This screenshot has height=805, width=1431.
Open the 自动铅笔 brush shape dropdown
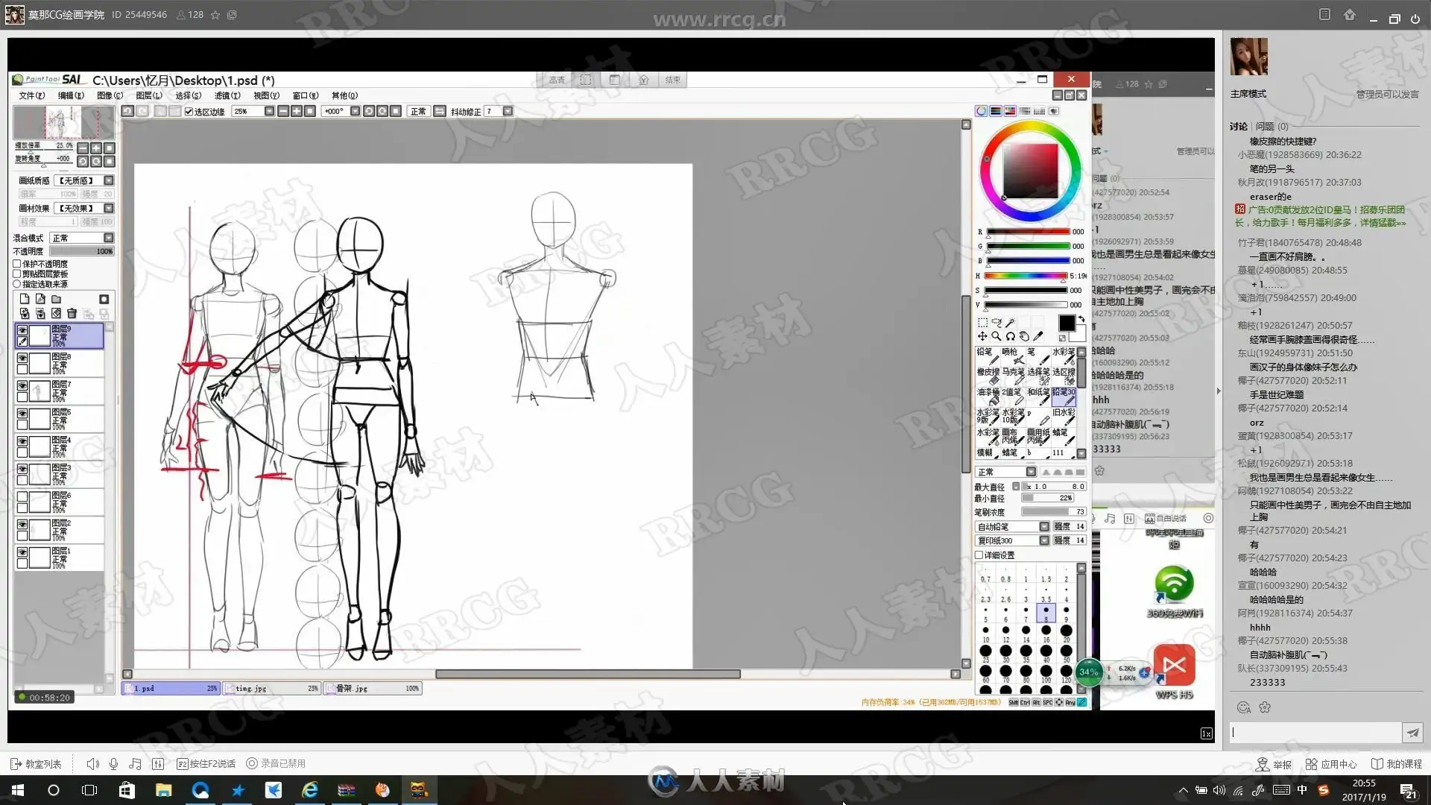pos(1044,527)
